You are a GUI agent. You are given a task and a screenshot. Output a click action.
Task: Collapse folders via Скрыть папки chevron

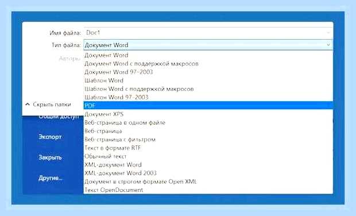(28, 104)
